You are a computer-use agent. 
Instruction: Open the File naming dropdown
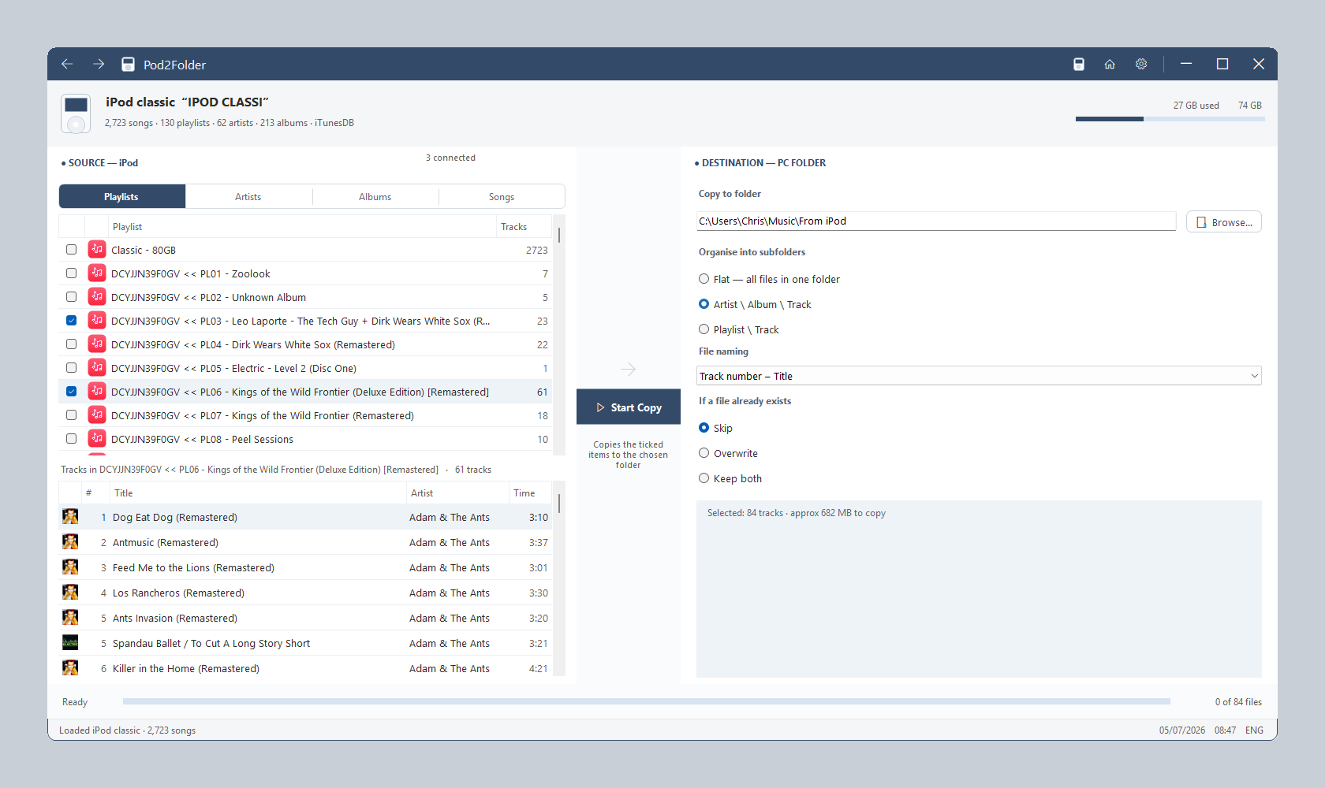click(x=979, y=376)
